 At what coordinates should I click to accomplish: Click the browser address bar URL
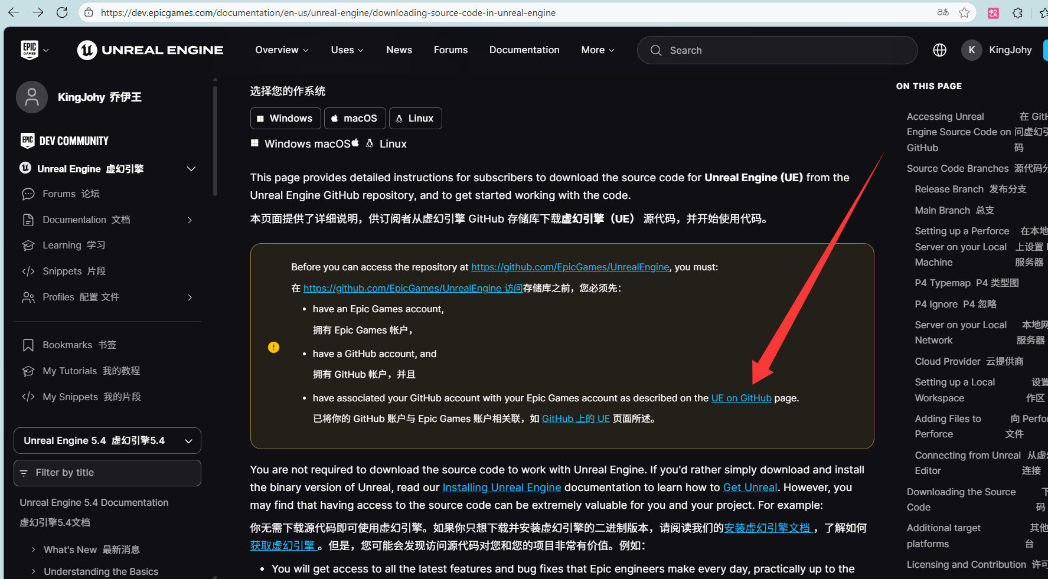(328, 12)
